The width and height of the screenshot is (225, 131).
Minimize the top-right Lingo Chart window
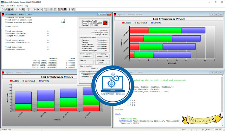(212, 14)
